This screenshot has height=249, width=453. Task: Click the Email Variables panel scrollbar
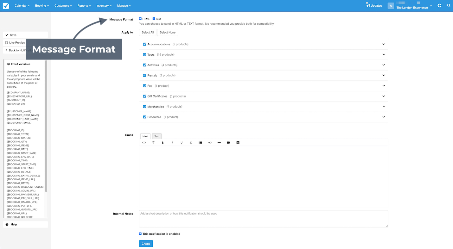46,126
